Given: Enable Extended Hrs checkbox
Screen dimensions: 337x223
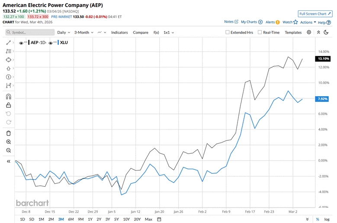Looking at the screenshot, I should click(228, 32).
